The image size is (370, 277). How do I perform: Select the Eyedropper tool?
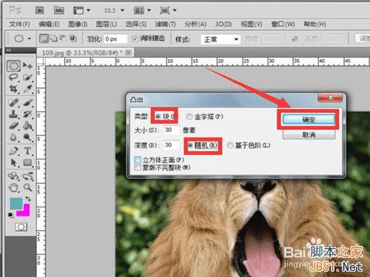27,89
